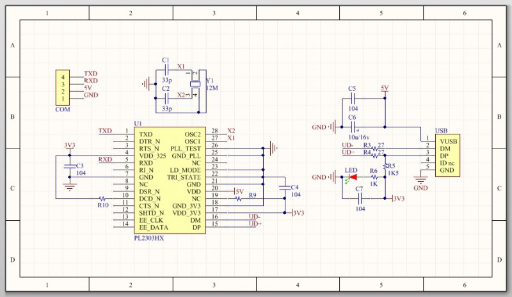Image resolution: width=512 pixels, height=297 pixels.
Task: Click the U1 designator text
Action: coord(137,123)
